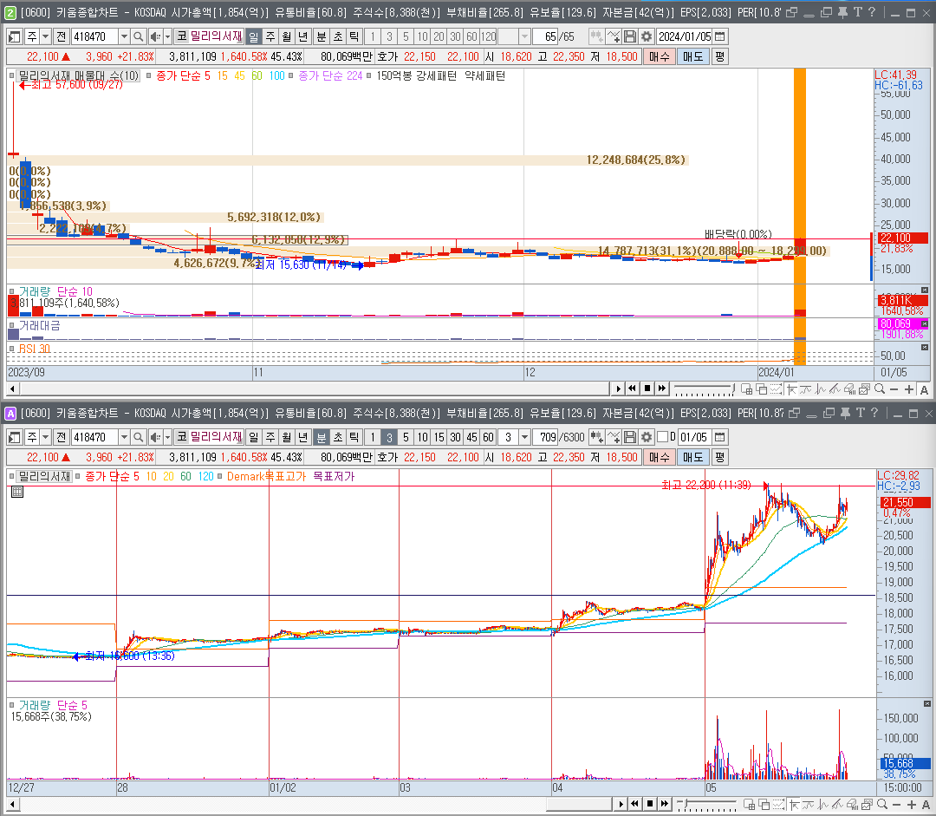Click the zoom in plus icon below the bottom chart

tap(911, 805)
